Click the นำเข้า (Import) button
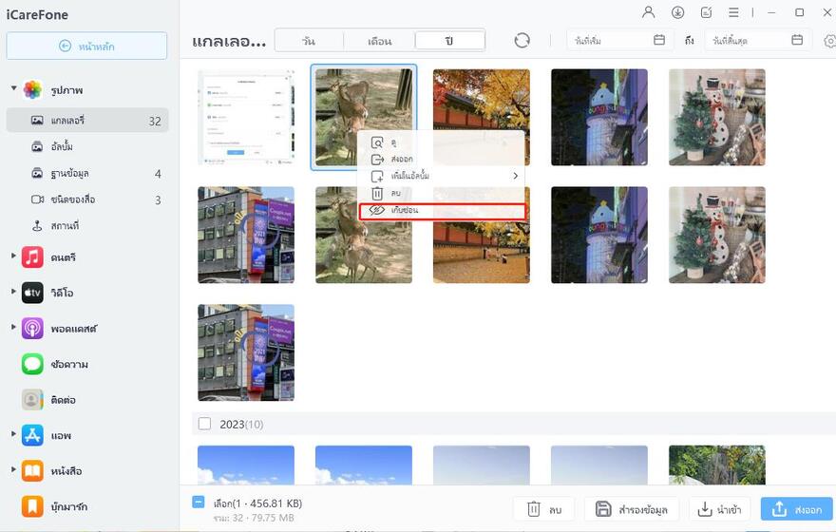The width and height of the screenshot is (836, 532). [719, 509]
